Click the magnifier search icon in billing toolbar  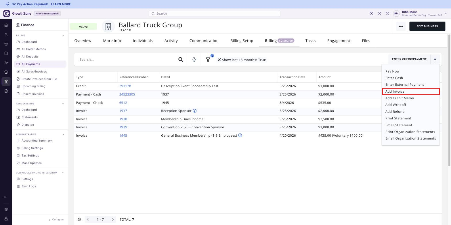(x=181, y=60)
